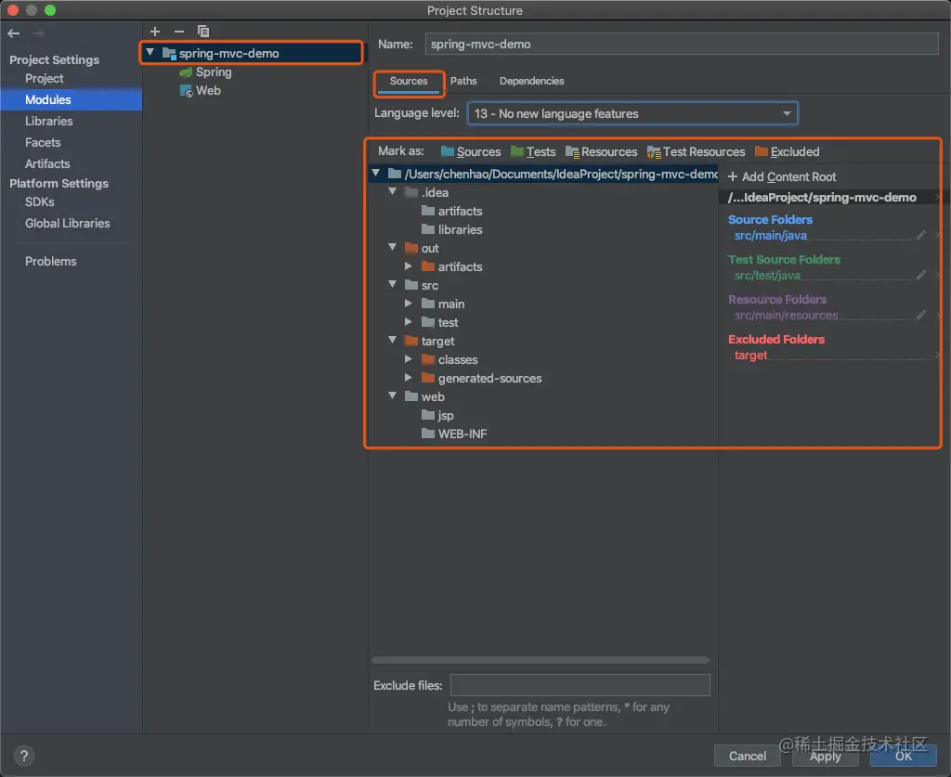Expand the main folder
Image resolution: width=951 pixels, height=777 pixels.
[409, 304]
